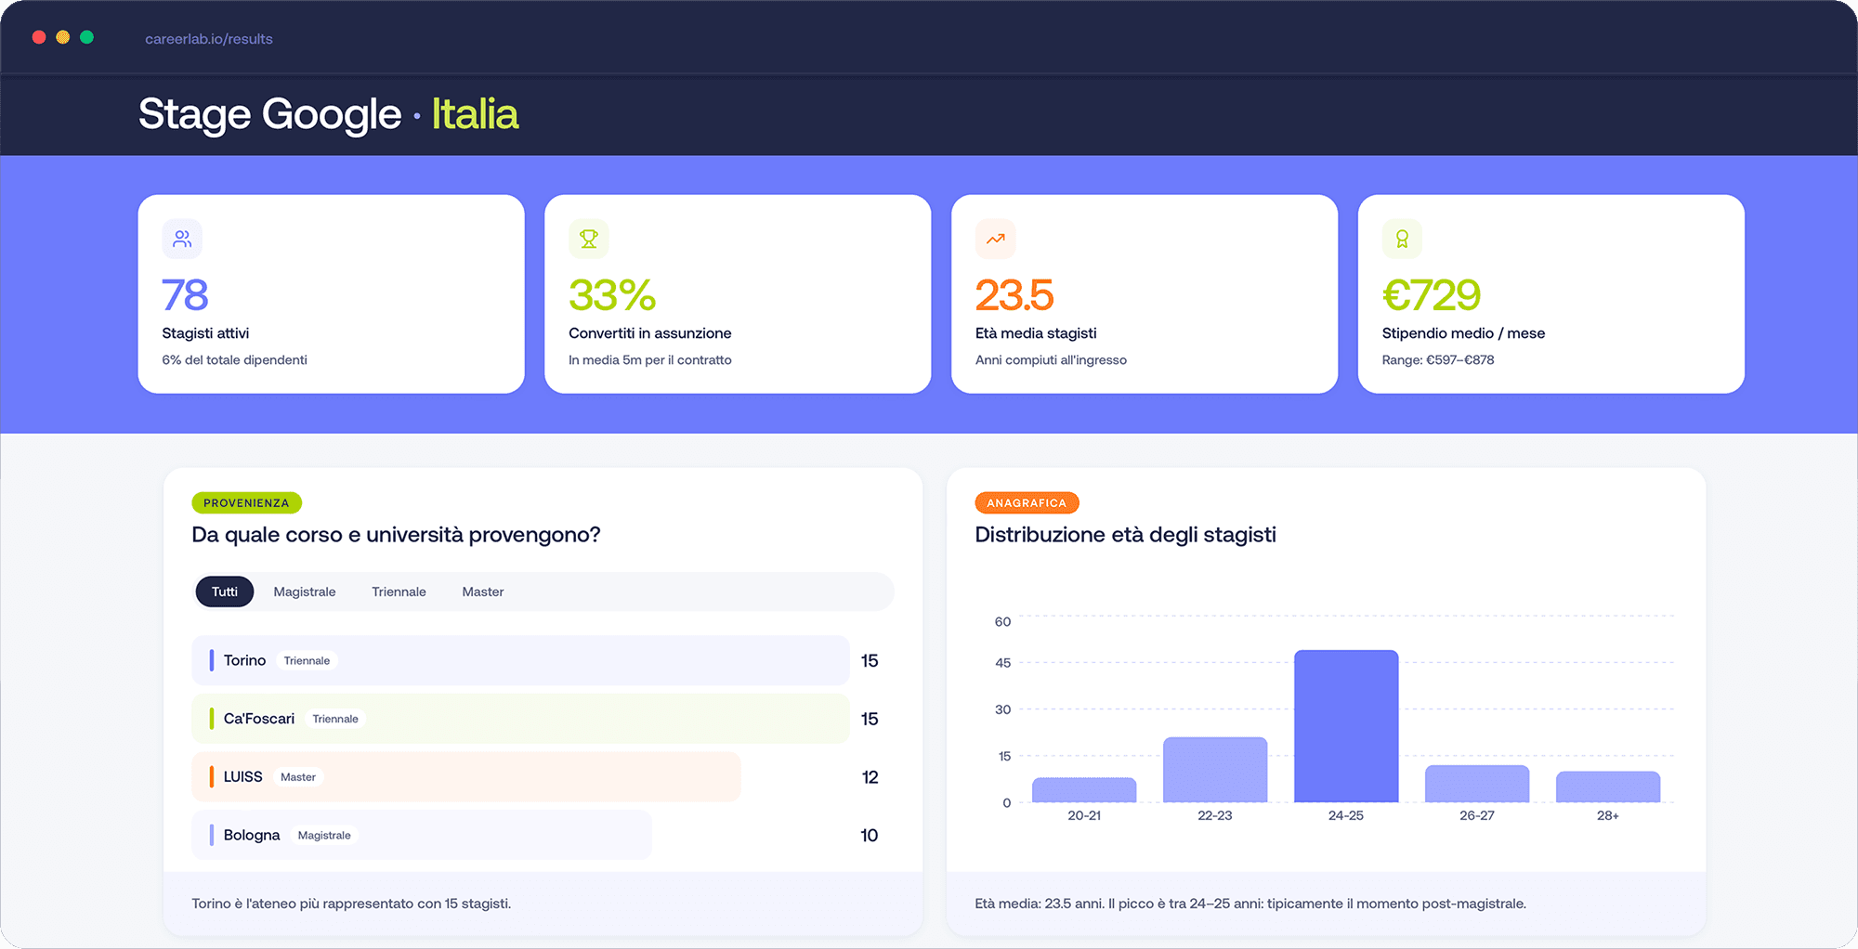The height and width of the screenshot is (949, 1858).
Task: Open the careerlab.io/results address
Action: [x=209, y=38]
